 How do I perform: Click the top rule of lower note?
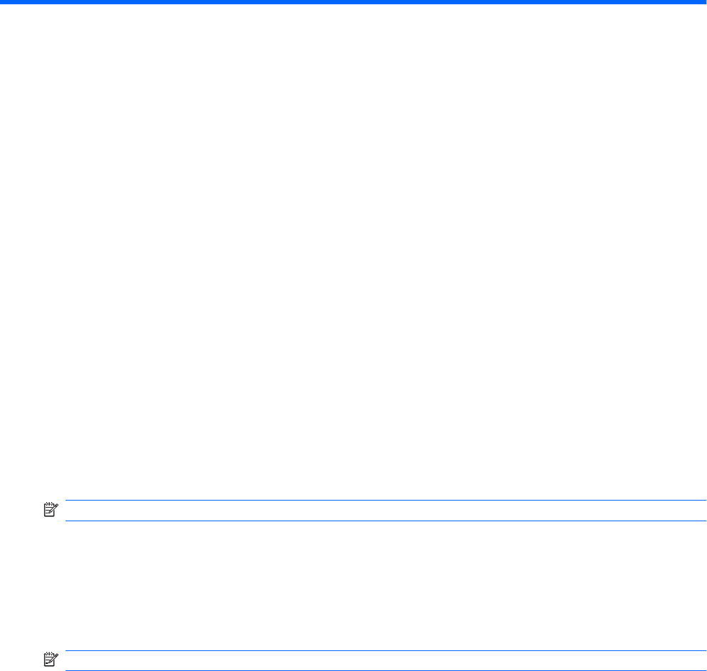[x=386, y=650]
